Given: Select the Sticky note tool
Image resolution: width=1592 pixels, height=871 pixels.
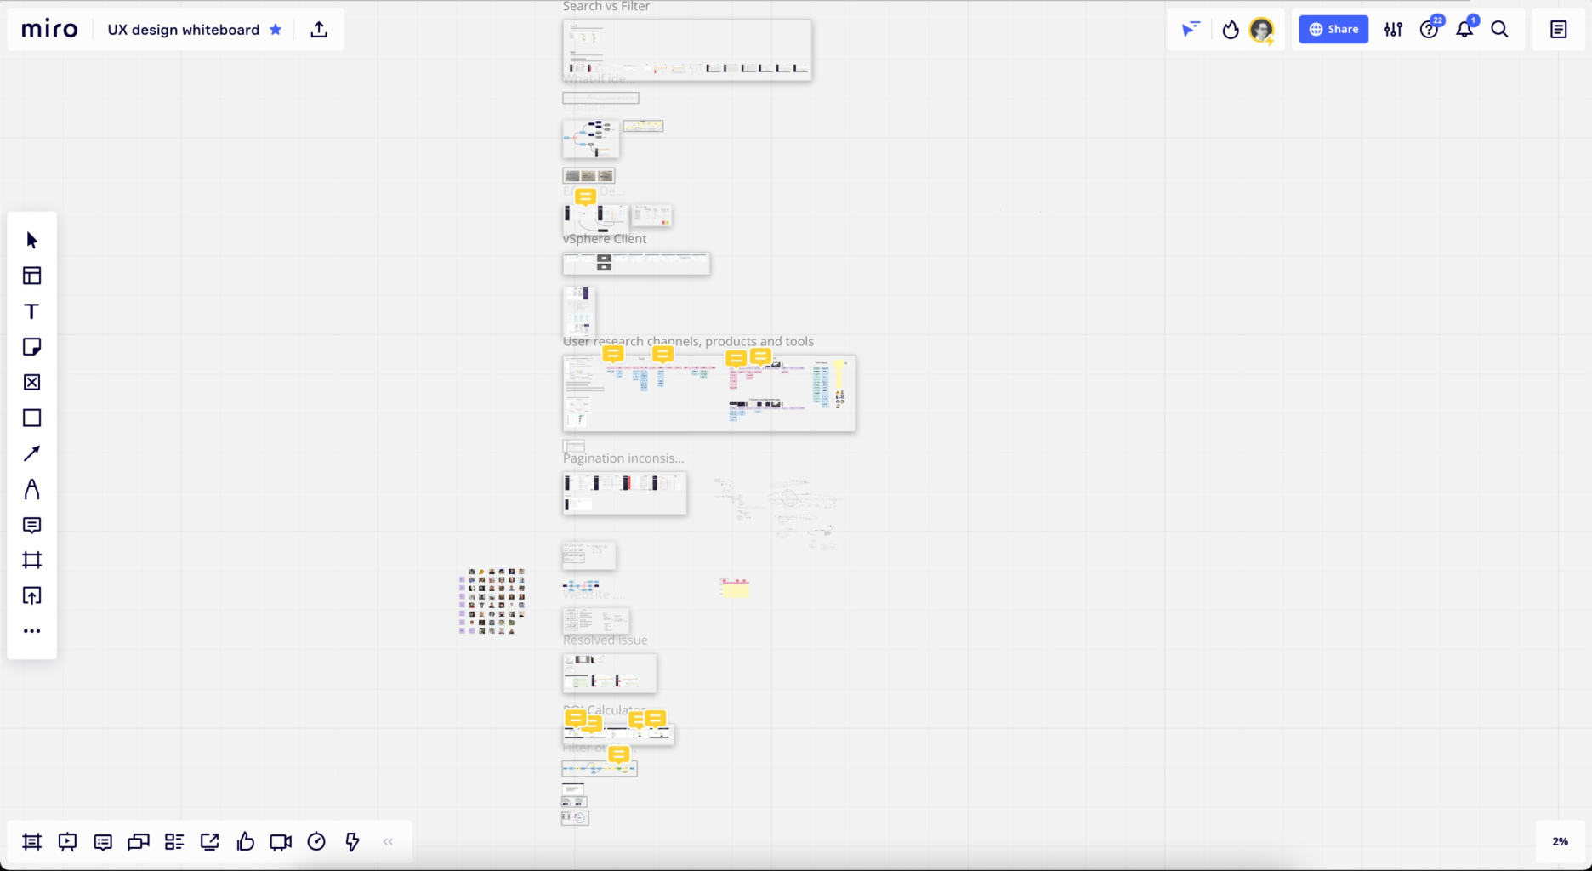Looking at the screenshot, I should tap(31, 347).
